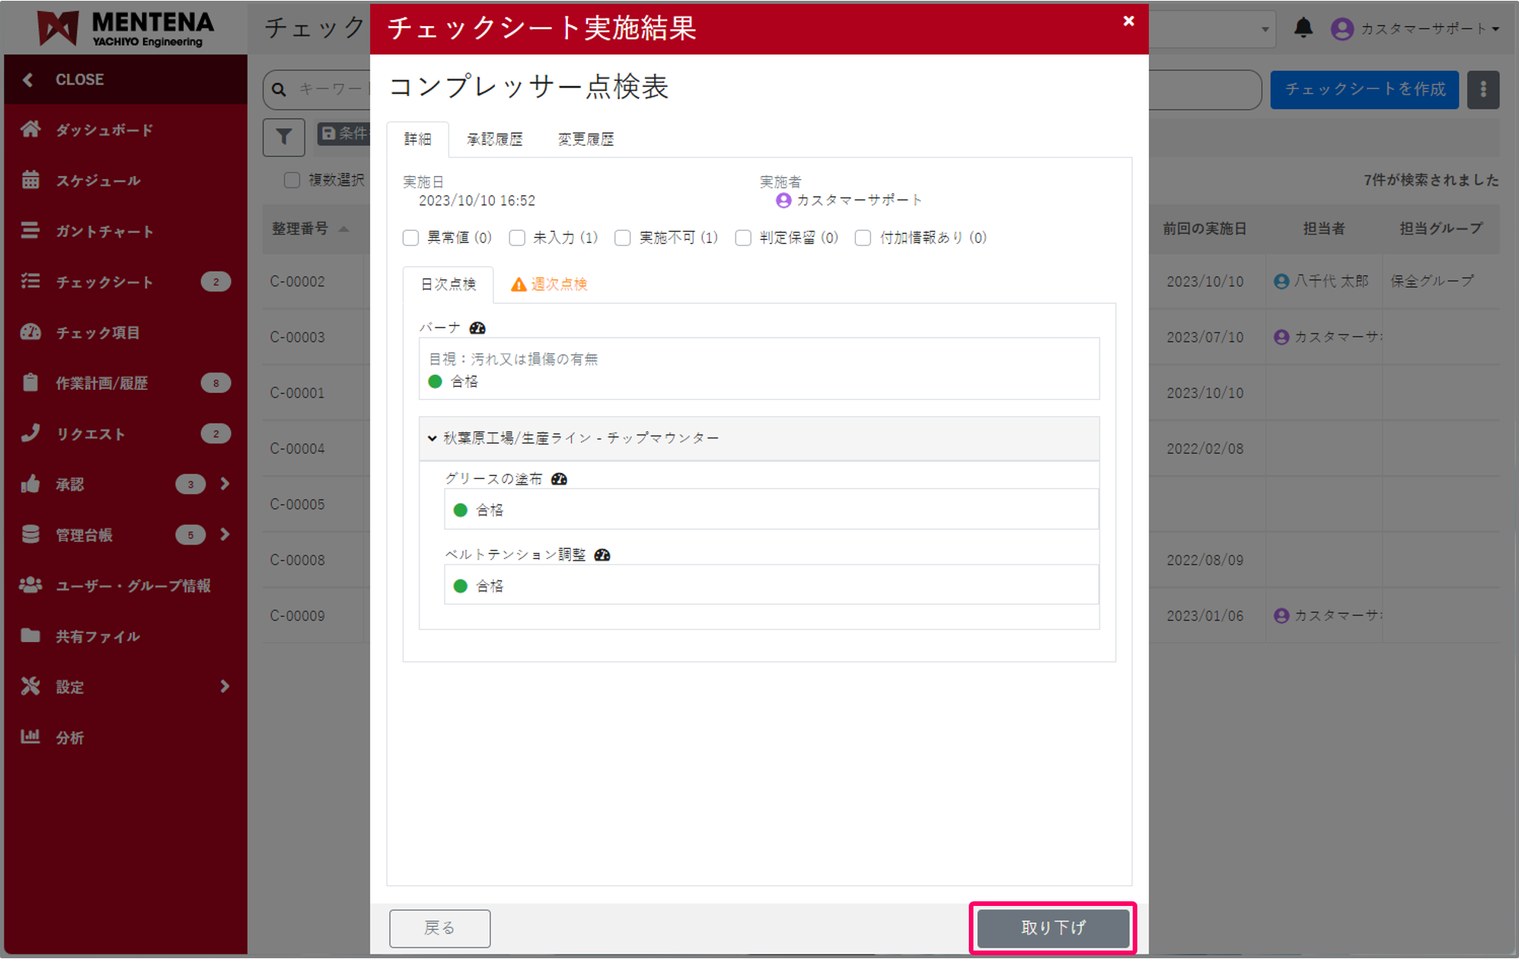Expand the 承認 sidebar submenu
1519x959 pixels.
[x=225, y=484]
